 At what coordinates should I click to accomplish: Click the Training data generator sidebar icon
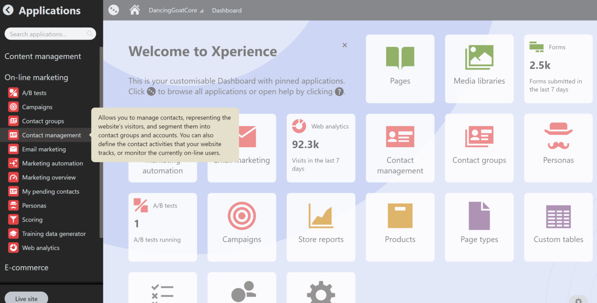13,234
